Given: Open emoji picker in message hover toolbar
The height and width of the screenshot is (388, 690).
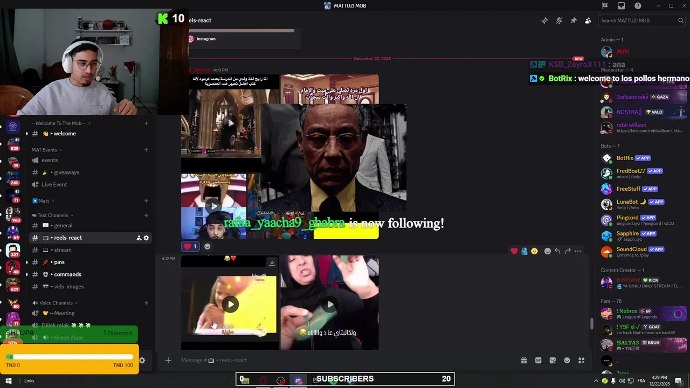Looking at the screenshot, I should (x=548, y=251).
